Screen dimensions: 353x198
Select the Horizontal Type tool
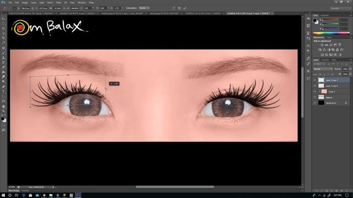(x=3, y=92)
